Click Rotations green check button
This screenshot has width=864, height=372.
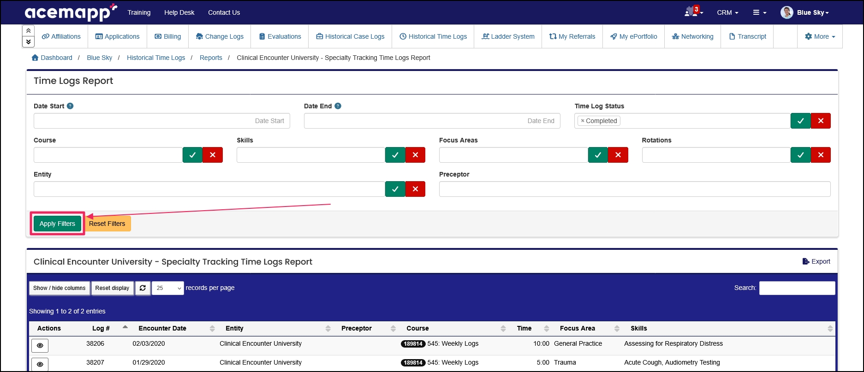801,155
